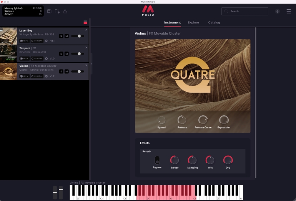Toggle the Reverb Bypass switch

point(157,160)
